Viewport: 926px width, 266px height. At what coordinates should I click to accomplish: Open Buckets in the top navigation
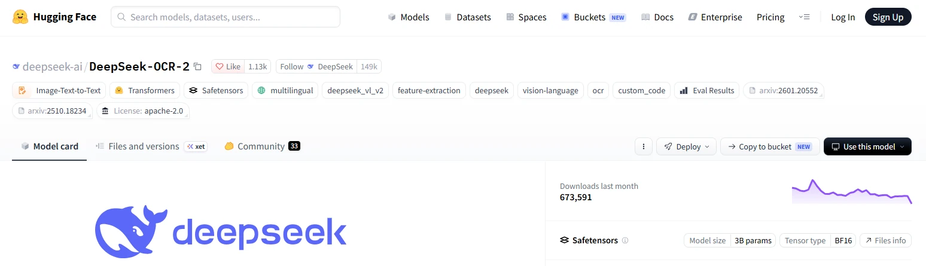coord(593,17)
